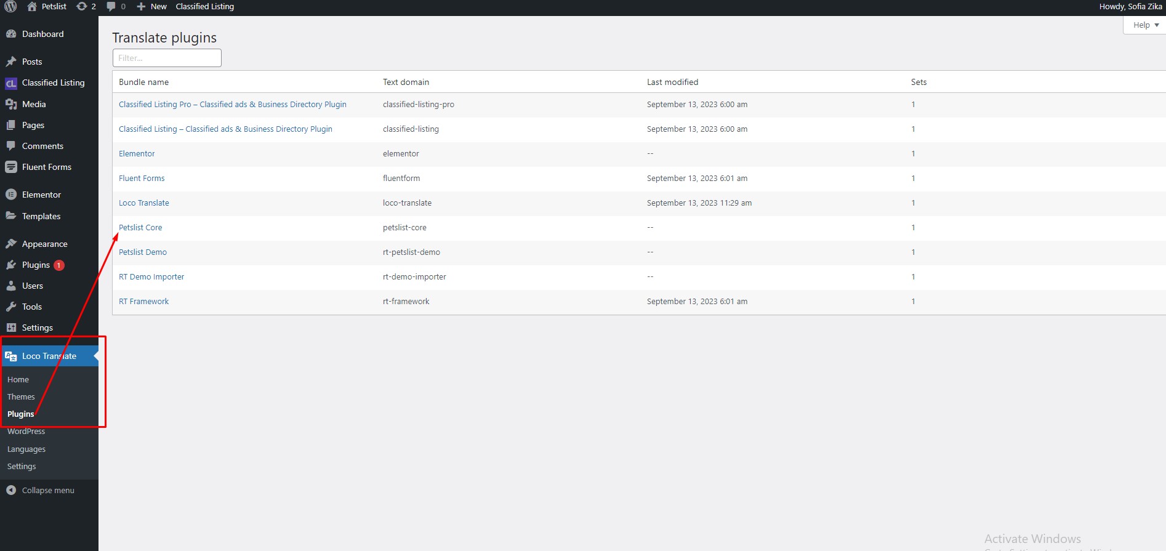Open the Loco Translate Themes submenu
Image resolution: width=1166 pixels, height=551 pixels.
(21, 396)
